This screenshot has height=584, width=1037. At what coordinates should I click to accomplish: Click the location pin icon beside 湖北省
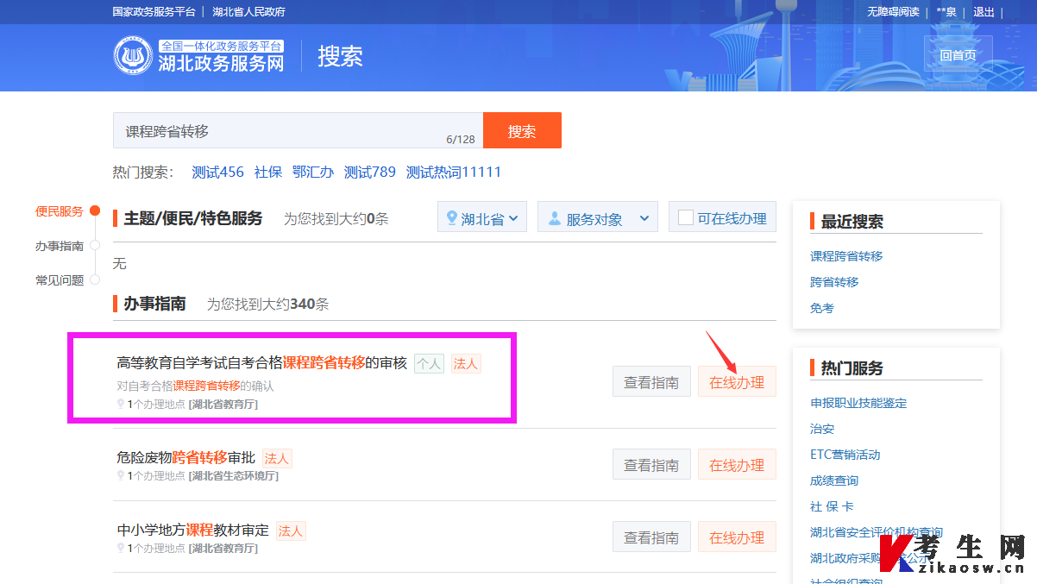pos(451,218)
